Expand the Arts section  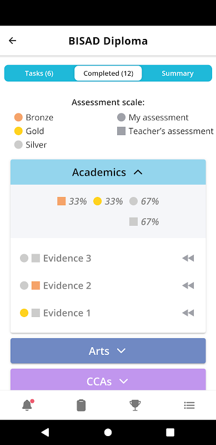coord(108,351)
